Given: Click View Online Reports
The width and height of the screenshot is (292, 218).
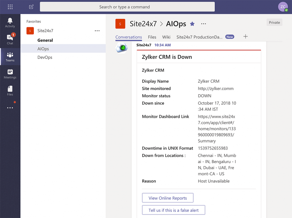Looking at the screenshot, I should pos(168,198).
